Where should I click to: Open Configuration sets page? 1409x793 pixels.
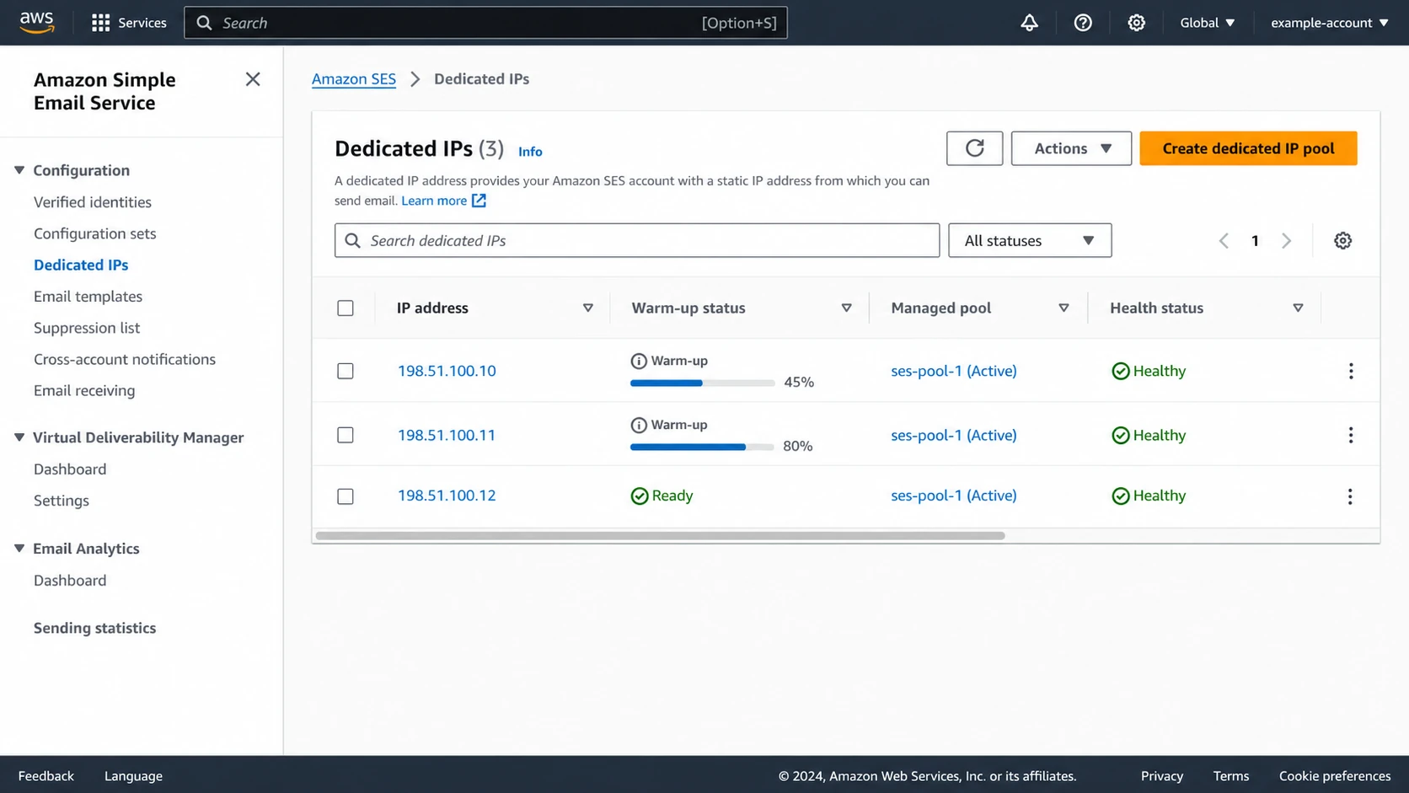[x=95, y=233]
